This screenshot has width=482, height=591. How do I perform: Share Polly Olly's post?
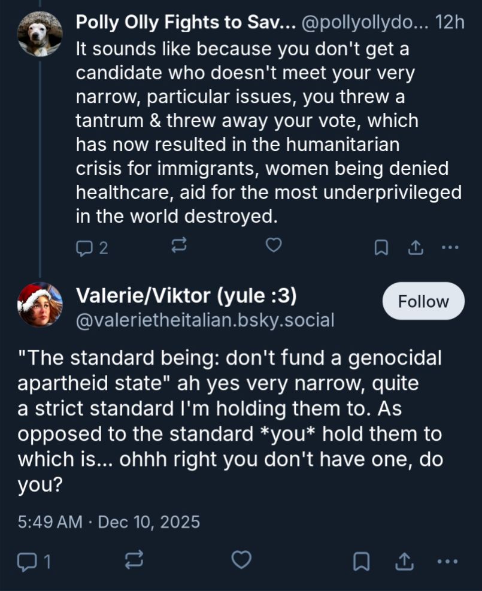414,247
